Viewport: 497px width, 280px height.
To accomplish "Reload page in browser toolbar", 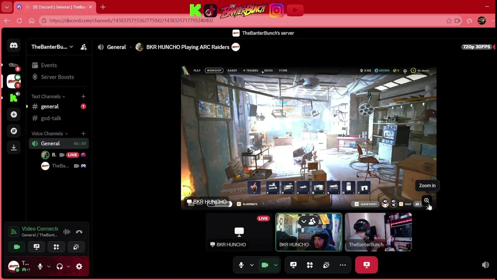I will coord(19,21).
